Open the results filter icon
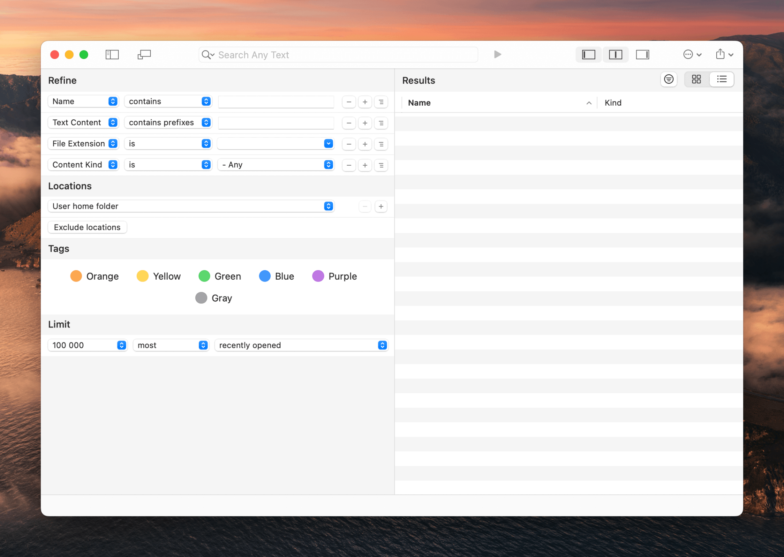784x557 pixels. [x=668, y=79]
